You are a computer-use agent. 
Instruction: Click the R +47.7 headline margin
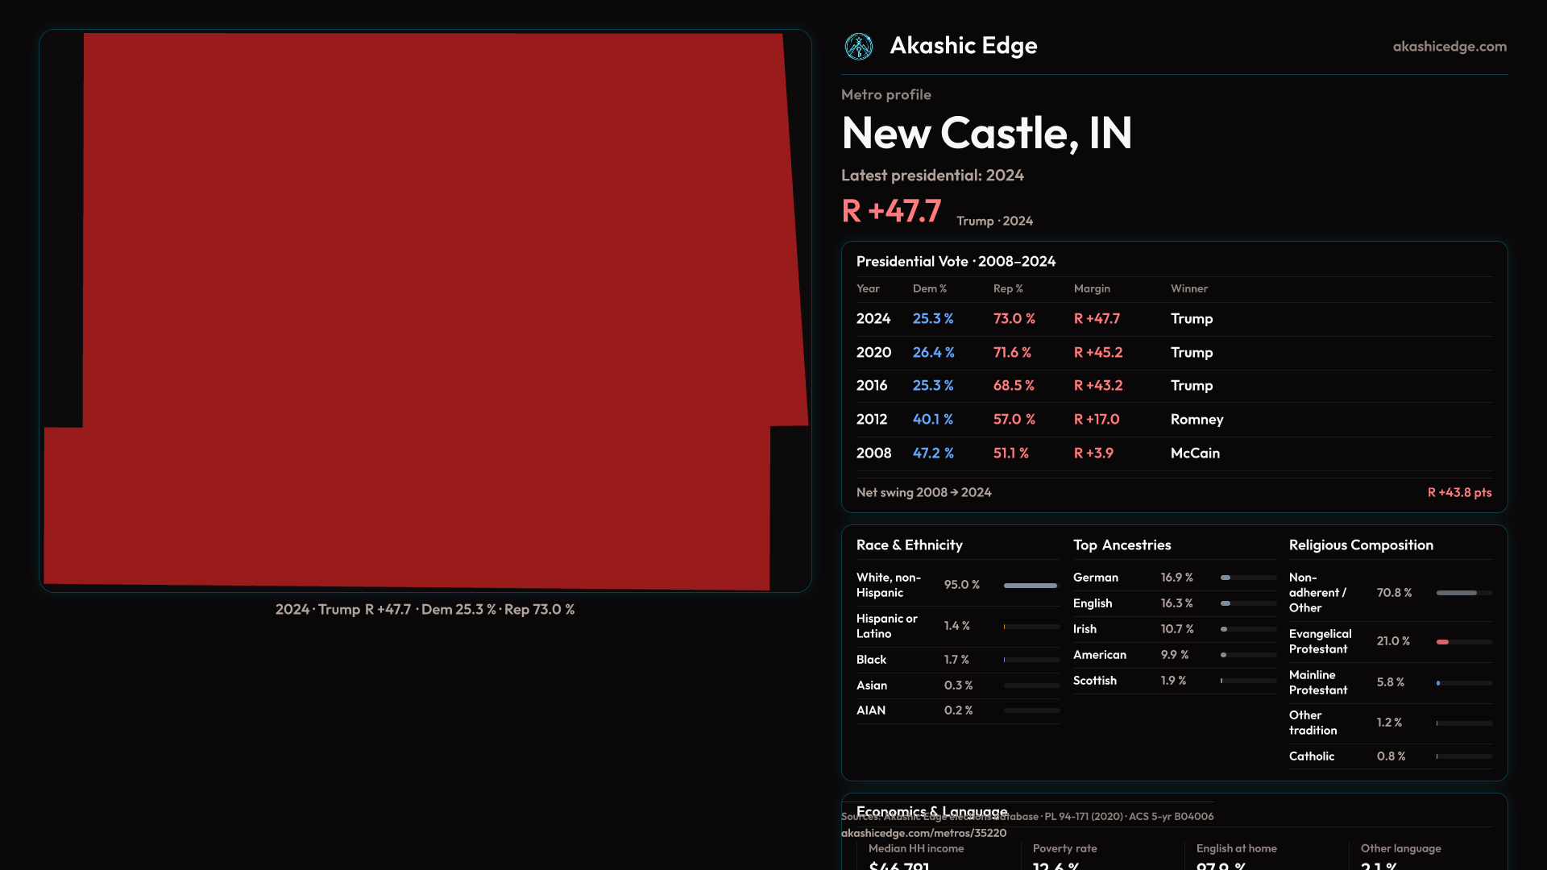pos(891,212)
